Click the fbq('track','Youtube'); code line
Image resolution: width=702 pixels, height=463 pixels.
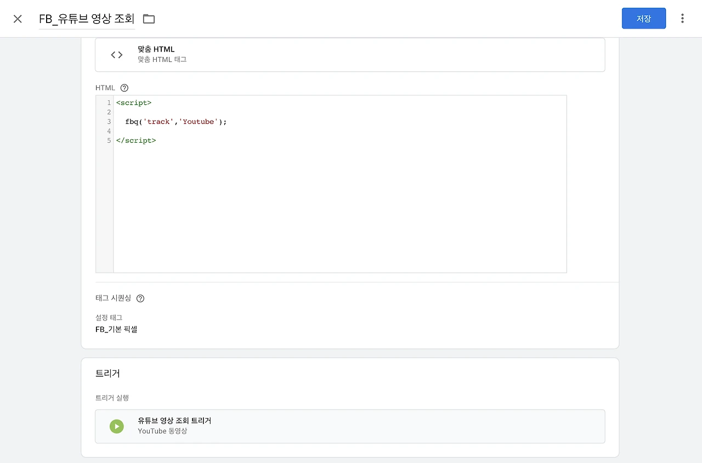[176, 122]
